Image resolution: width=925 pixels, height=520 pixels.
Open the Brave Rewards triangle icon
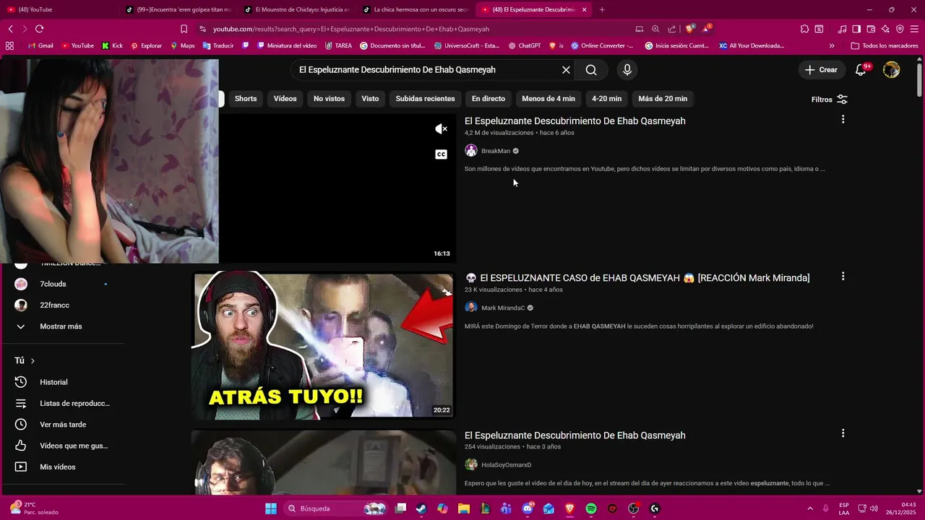point(707,29)
